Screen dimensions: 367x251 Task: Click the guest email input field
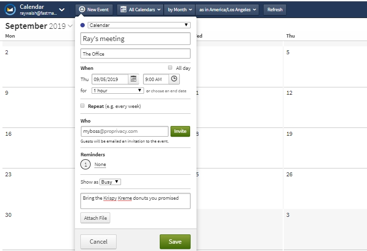(124, 131)
